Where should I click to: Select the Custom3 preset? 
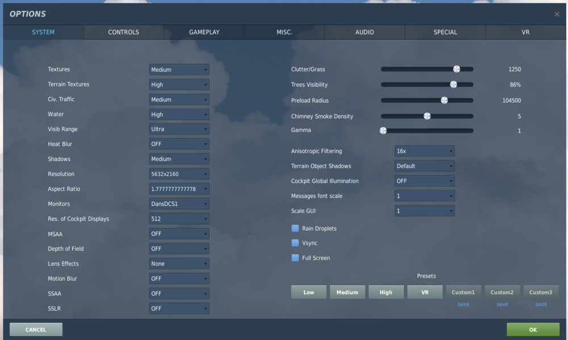[x=541, y=292]
